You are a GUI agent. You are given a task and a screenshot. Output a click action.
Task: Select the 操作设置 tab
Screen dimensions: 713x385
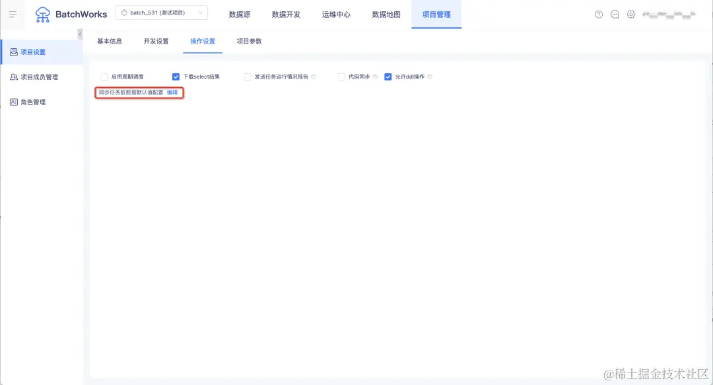(x=203, y=42)
